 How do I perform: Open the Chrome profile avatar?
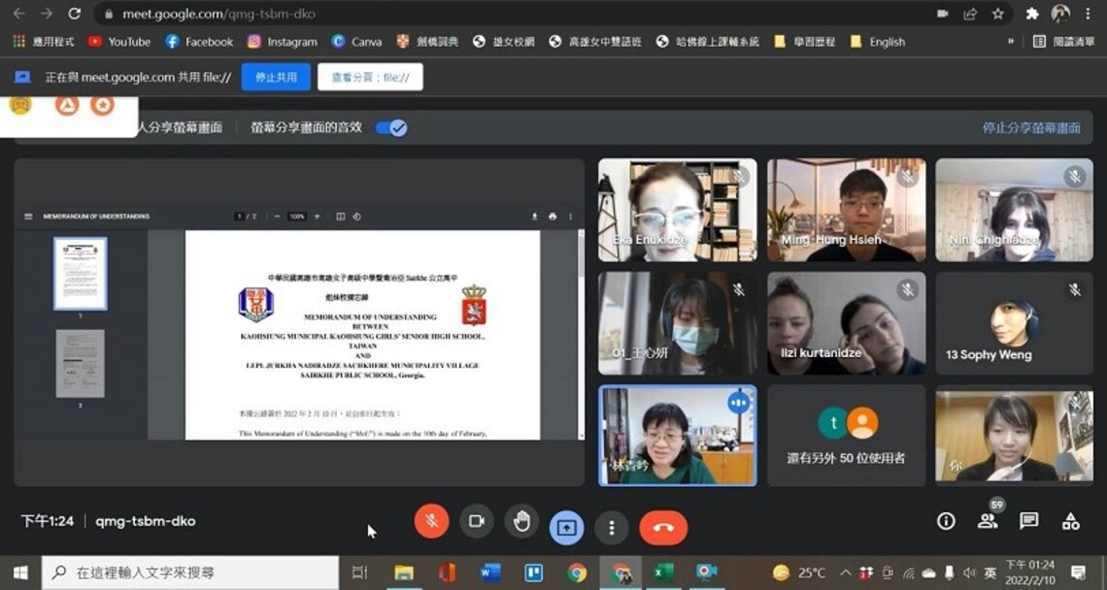[x=1059, y=14]
